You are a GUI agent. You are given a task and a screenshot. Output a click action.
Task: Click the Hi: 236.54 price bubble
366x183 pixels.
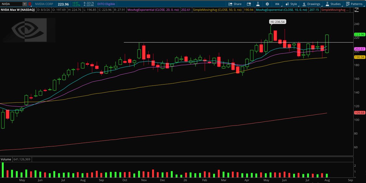[278, 22]
